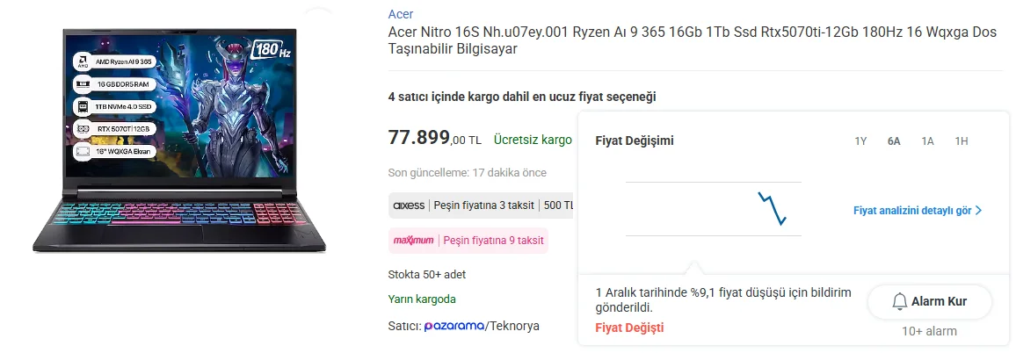Select the 1Y price history range
Screen dimensions: 1016x353
860,141
